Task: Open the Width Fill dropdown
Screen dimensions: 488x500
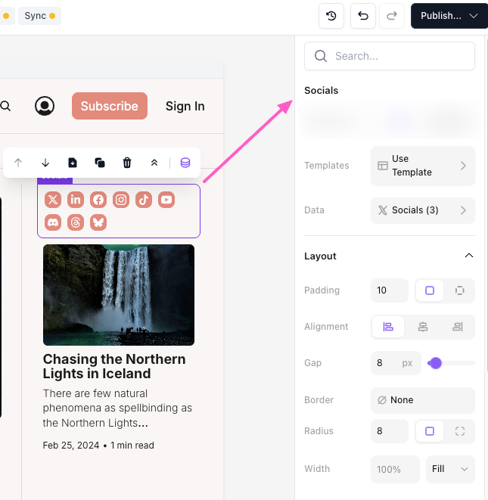Action: (450, 469)
